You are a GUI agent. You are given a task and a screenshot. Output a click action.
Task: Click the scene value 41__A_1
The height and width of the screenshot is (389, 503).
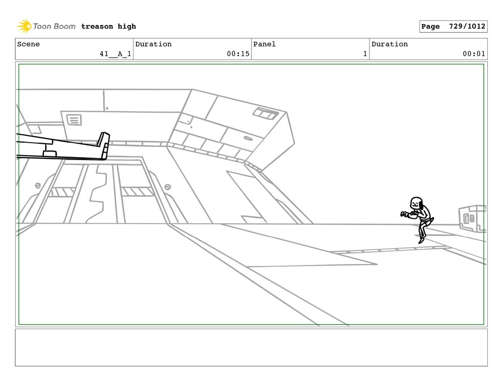(x=115, y=54)
